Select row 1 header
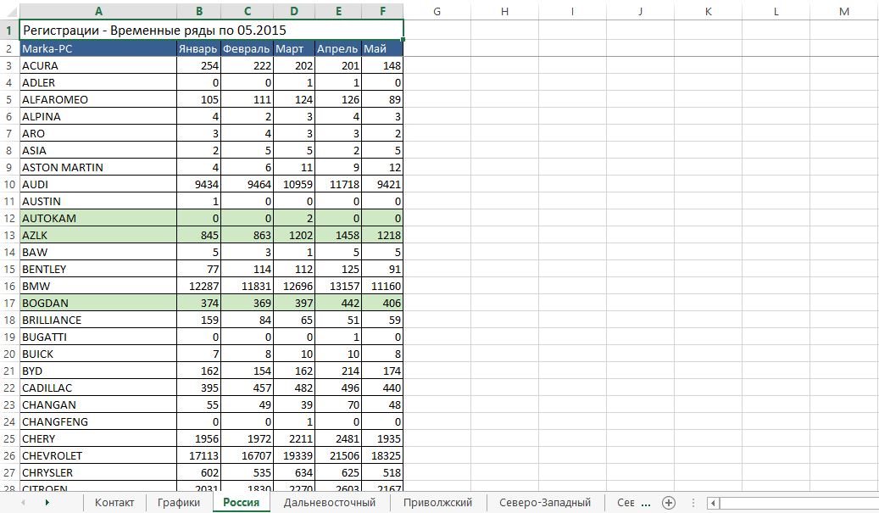This screenshot has width=879, height=513. [x=9, y=31]
